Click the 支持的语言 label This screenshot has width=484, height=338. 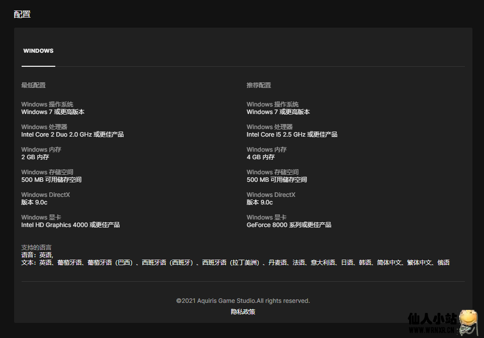pyautogui.click(x=36, y=247)
